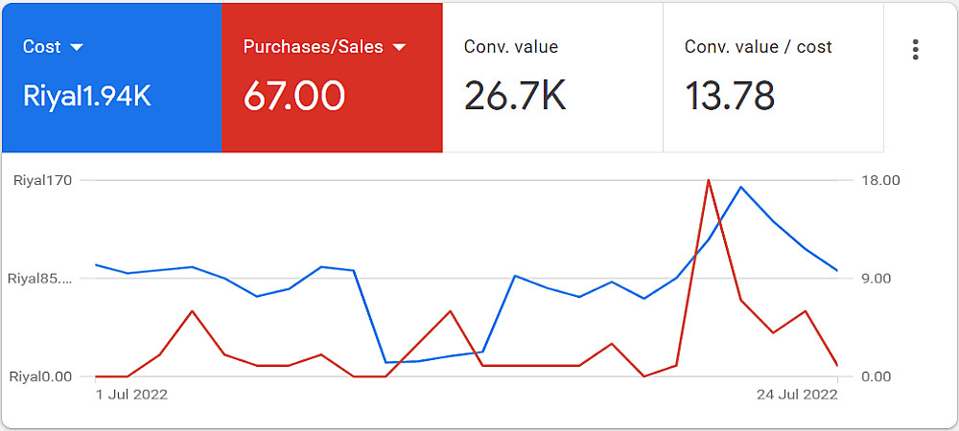This screenshot has width=959, height=431.
Task: Select the blue Cost scorecard
Action: 112,78
